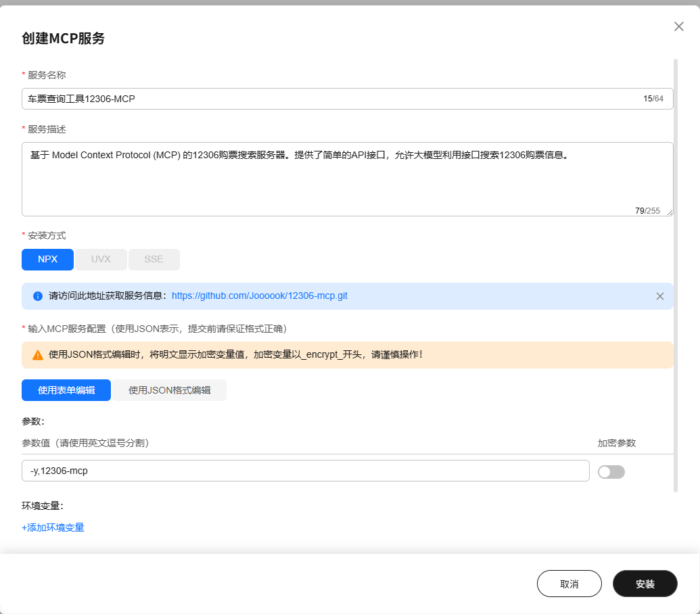Screen dimensions: 700x614
Task: Click the 取消 button
Action: (569, 584)
